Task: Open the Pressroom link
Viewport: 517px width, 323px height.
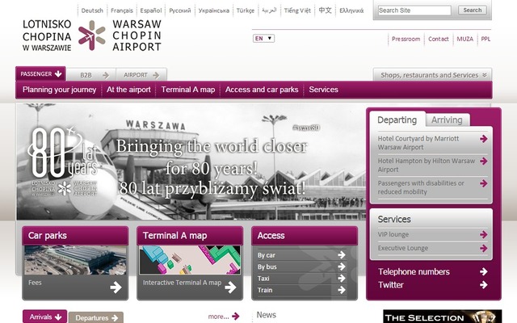Action: click(406, 39)
